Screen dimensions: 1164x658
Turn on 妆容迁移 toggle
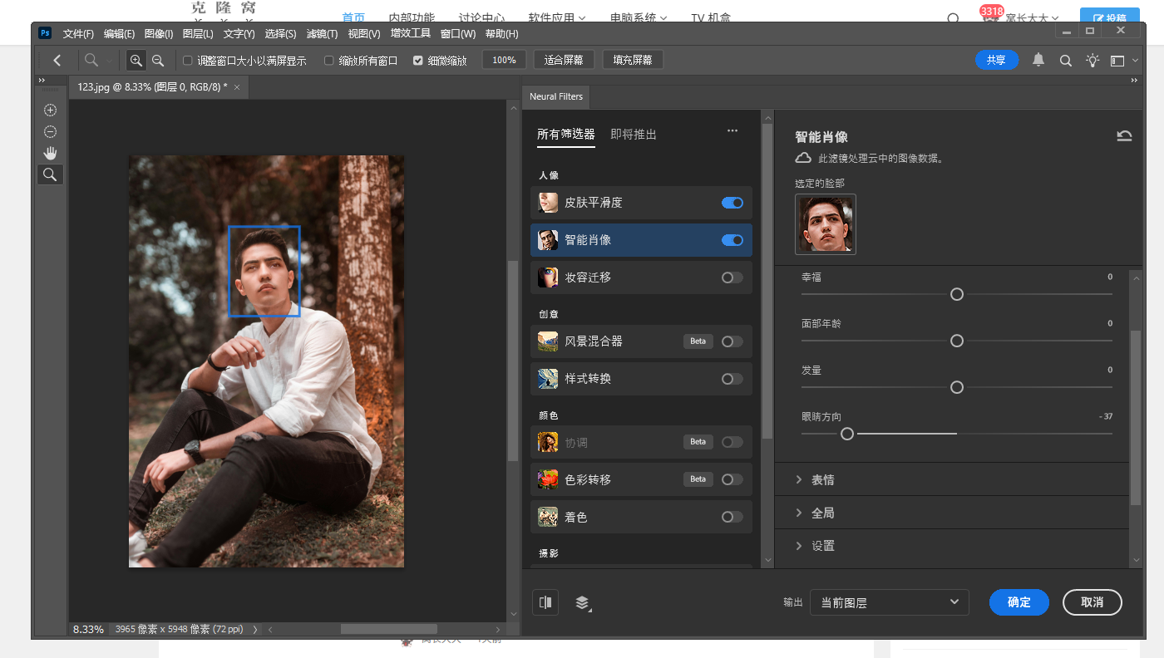[x=732, y=277]
